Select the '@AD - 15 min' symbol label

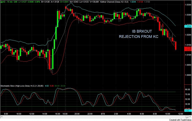[x=6, y=2]
